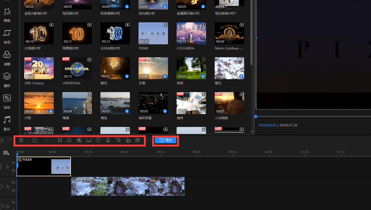
Task: Lock track 2
Action: 7,206
